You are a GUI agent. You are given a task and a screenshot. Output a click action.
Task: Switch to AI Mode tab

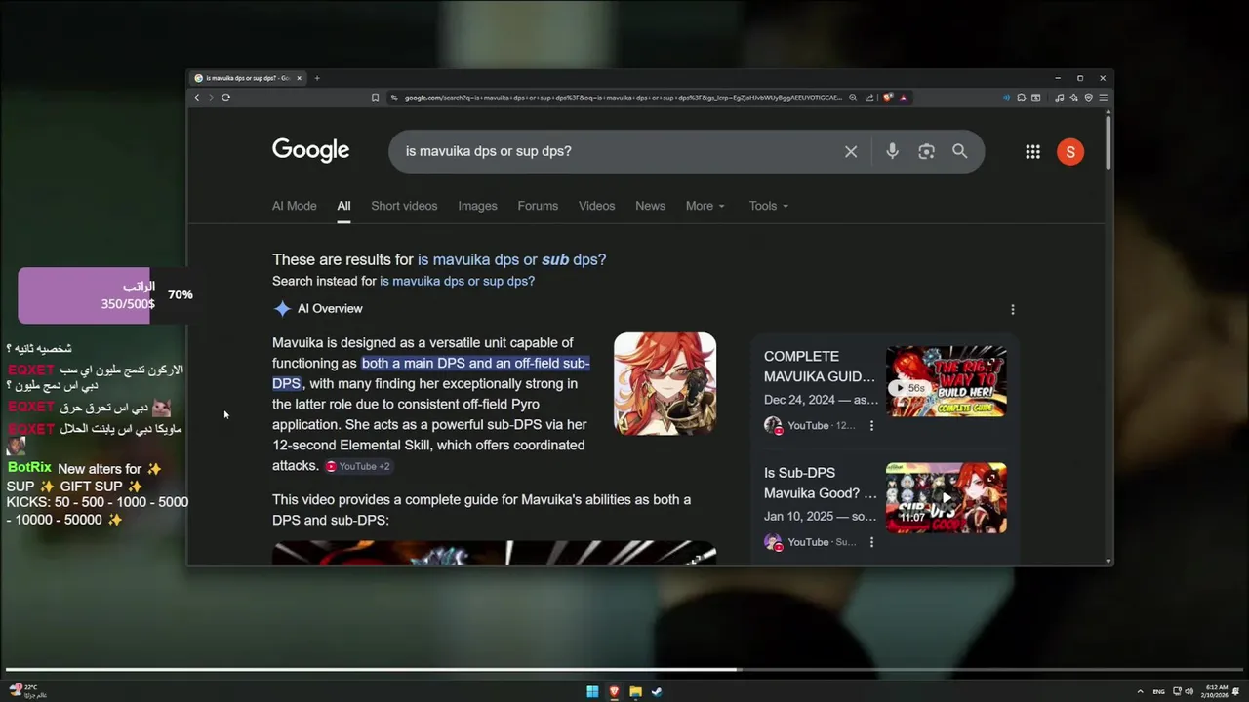click(x=294, y=206)
